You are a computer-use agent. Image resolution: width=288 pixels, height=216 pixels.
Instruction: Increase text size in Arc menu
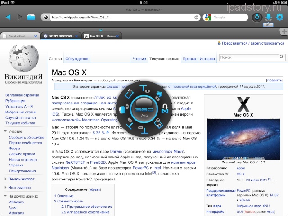[144, 89]
